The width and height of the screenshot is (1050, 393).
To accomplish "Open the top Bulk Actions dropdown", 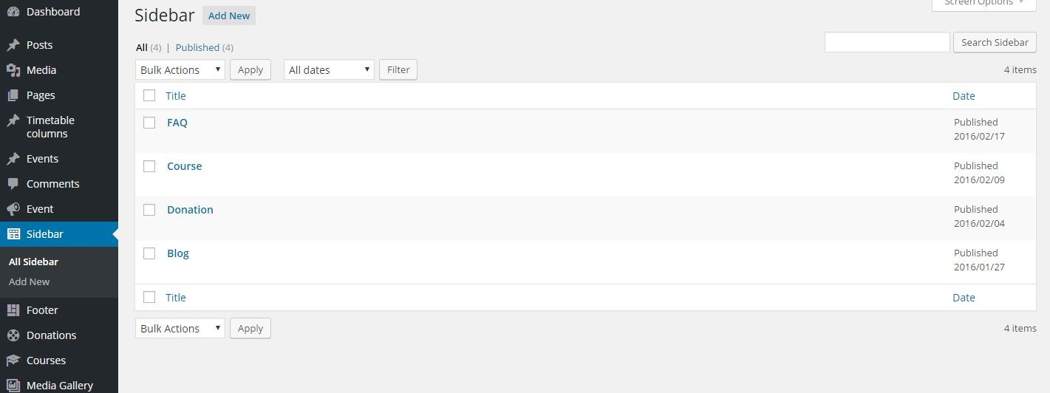I will pos(180,69).
